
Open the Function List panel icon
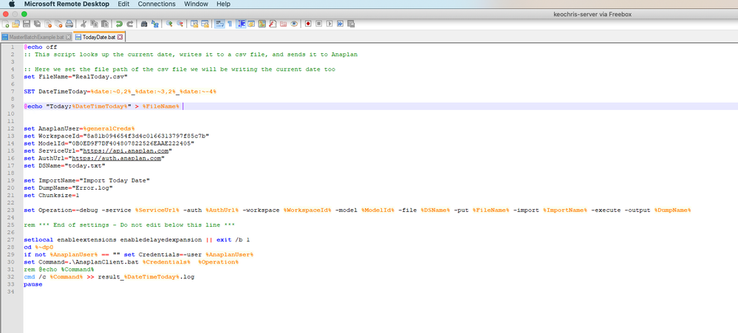tap(273, 24)
